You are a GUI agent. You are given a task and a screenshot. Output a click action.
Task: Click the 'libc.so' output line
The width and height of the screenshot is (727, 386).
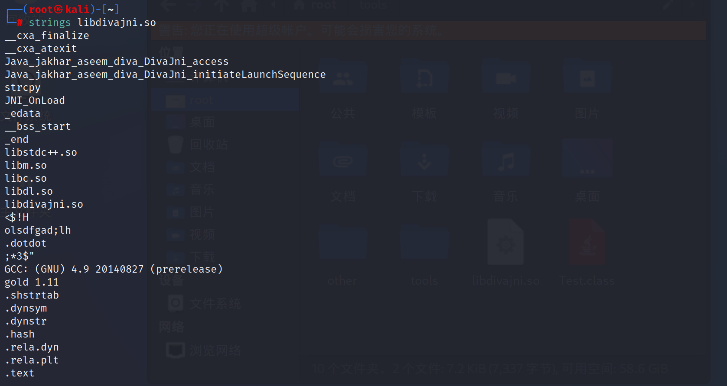(26, 178)
